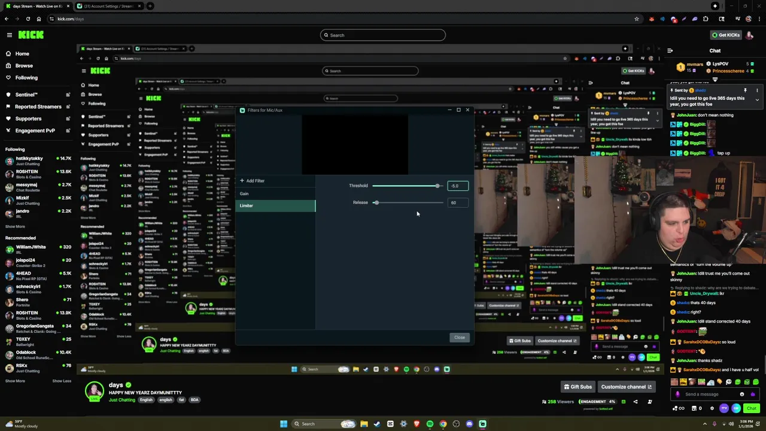Screen dimensions: 766x431
Task: Open hstikkytokky channel in Following list
Action: point(38,160)
